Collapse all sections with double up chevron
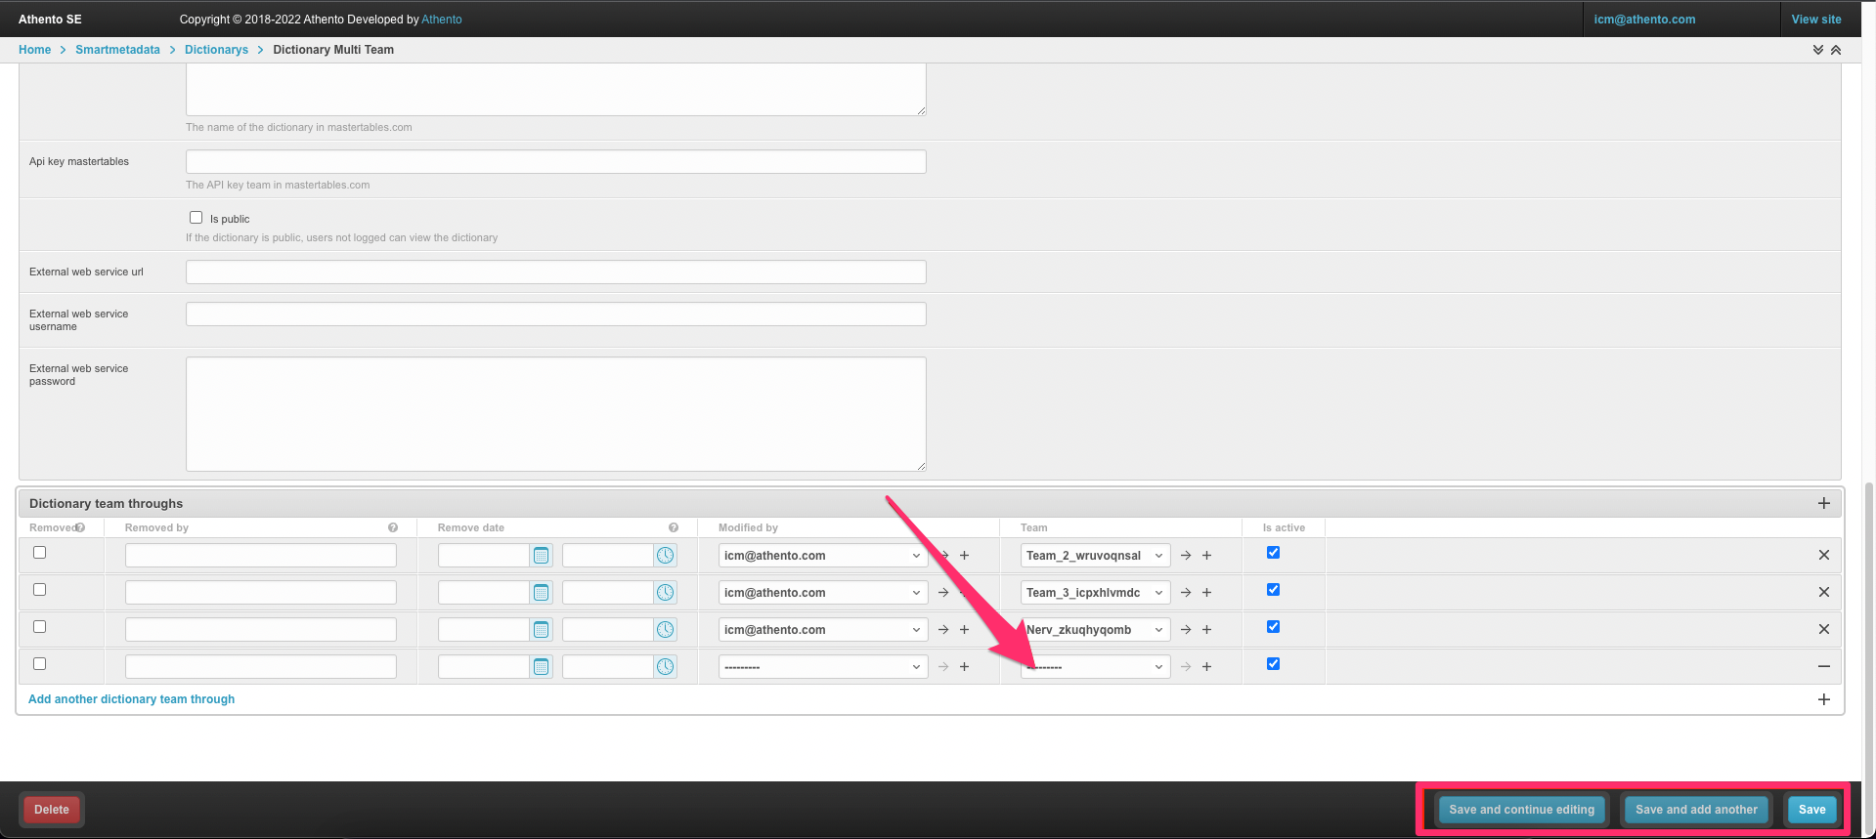1876x839 pixels. pos(1836,50)
